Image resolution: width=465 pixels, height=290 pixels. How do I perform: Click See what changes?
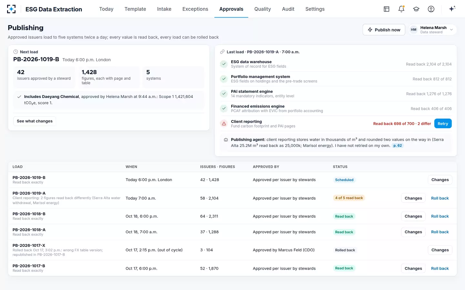(35, 121)
